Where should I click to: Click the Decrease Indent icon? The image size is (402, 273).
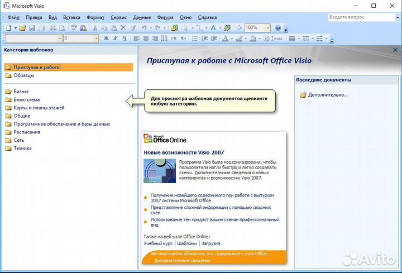pos(204,39)
